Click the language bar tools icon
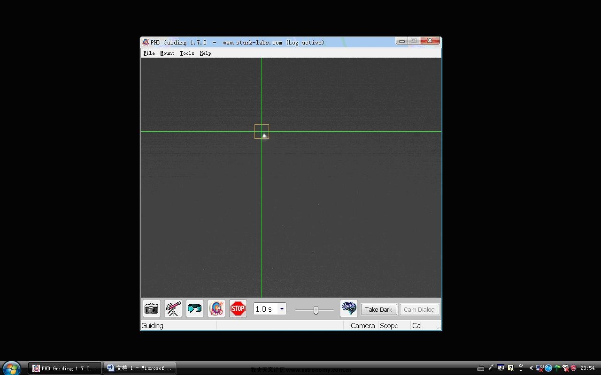 click(501, 368)
